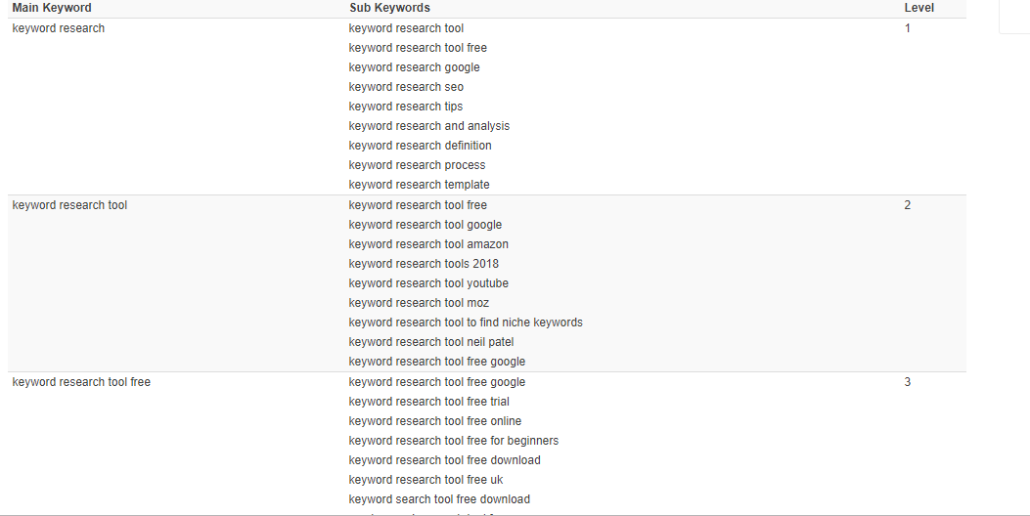Click sub keyword "keyword research template"
The width and height of the screenshot is (1030, 516).
pos(419,185)
